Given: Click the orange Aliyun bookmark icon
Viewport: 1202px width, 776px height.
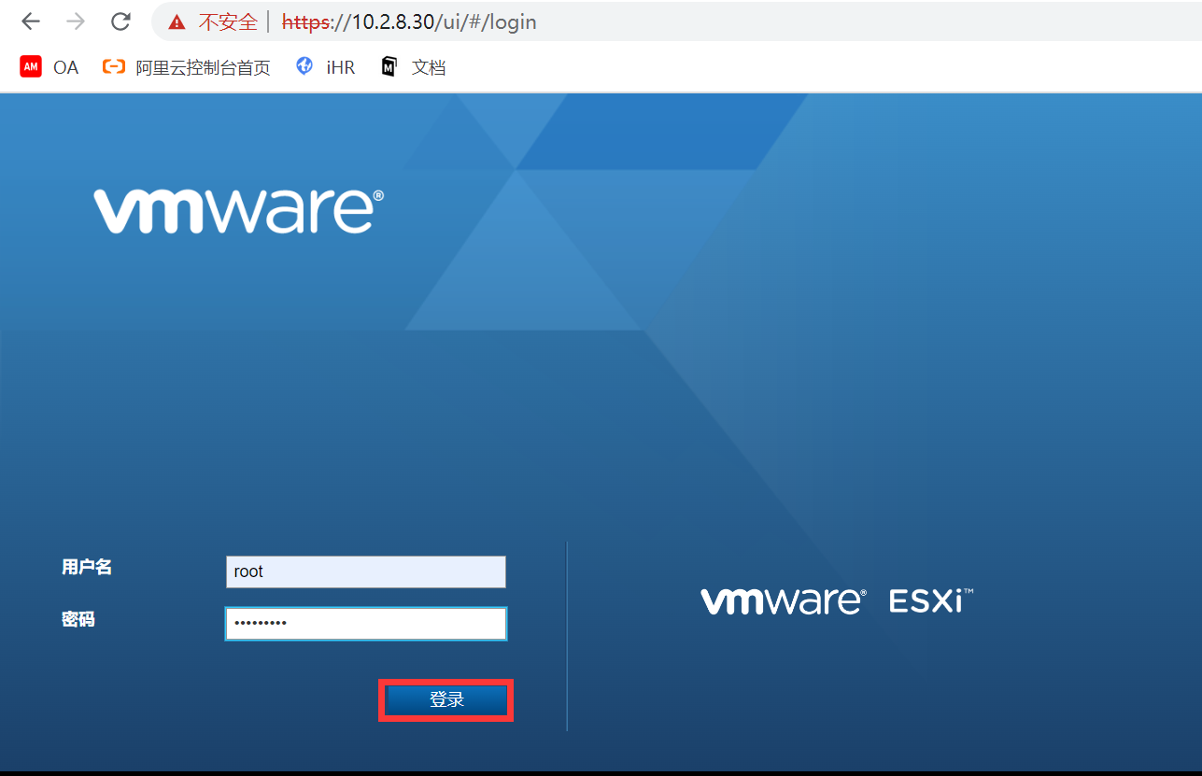Looking at the screenshot, I should (x=114, y=67).
